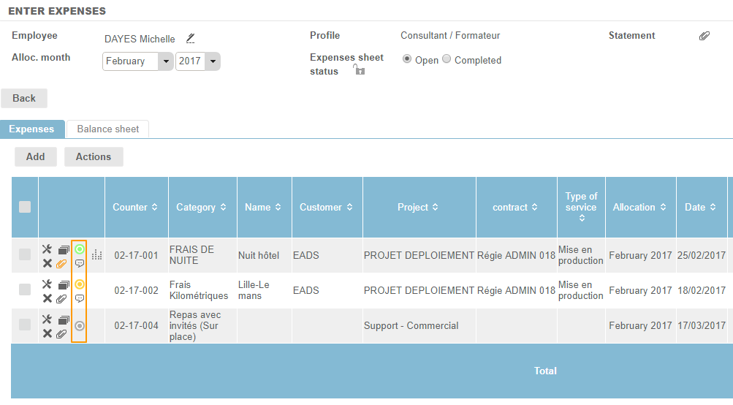Tick the checkbox for expense 02-17-001
Viewport: 733px width, 405px height.
tap(25, 254)
